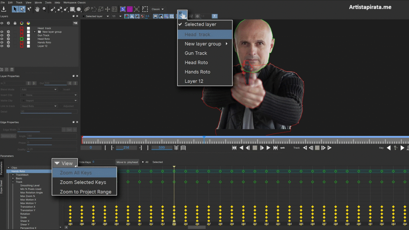Select the Zoom magnifier tool
Screen dimensions: 409x230
point(44,10)
